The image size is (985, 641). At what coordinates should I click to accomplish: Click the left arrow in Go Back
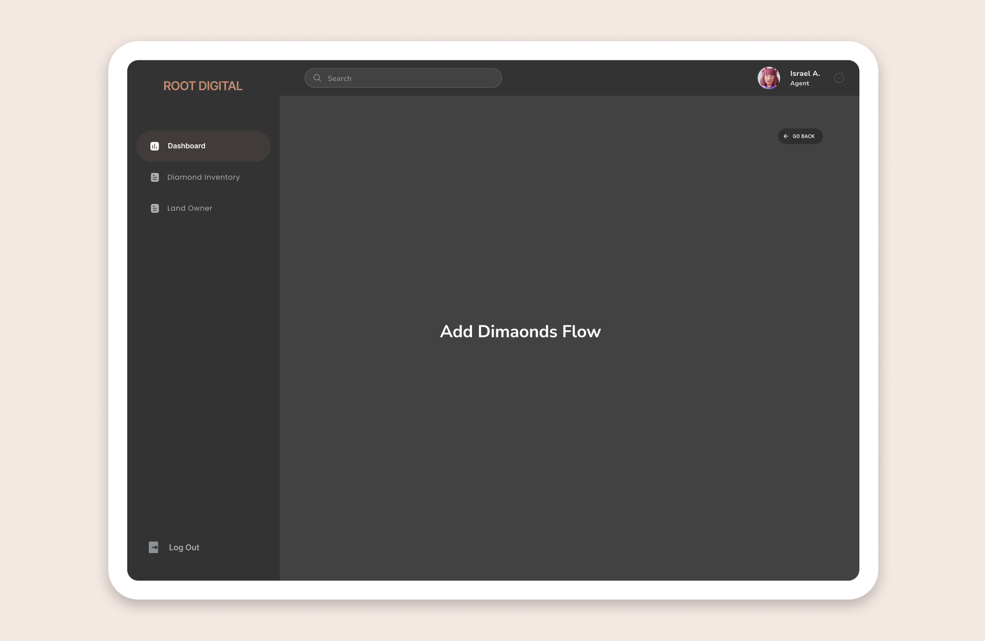pos(786,136)
